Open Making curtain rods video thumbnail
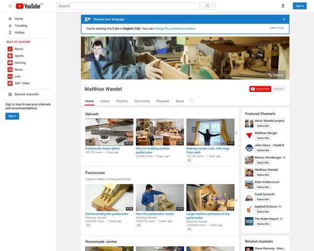314x251 pixels. pos(210,132)
